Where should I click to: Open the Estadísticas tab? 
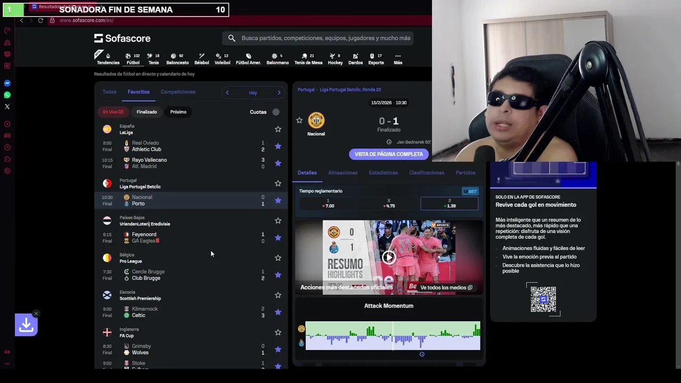(383, 173)
